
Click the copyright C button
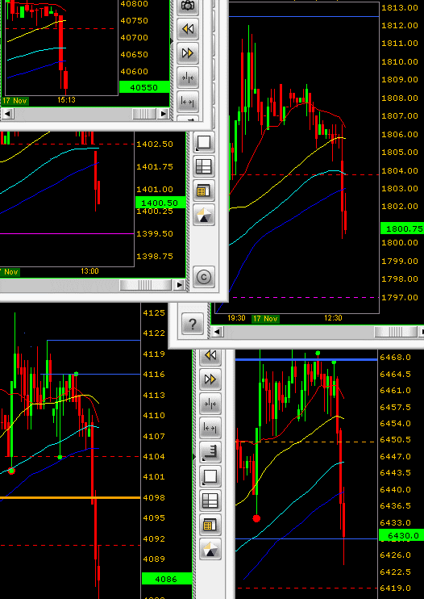pos(204,277)
